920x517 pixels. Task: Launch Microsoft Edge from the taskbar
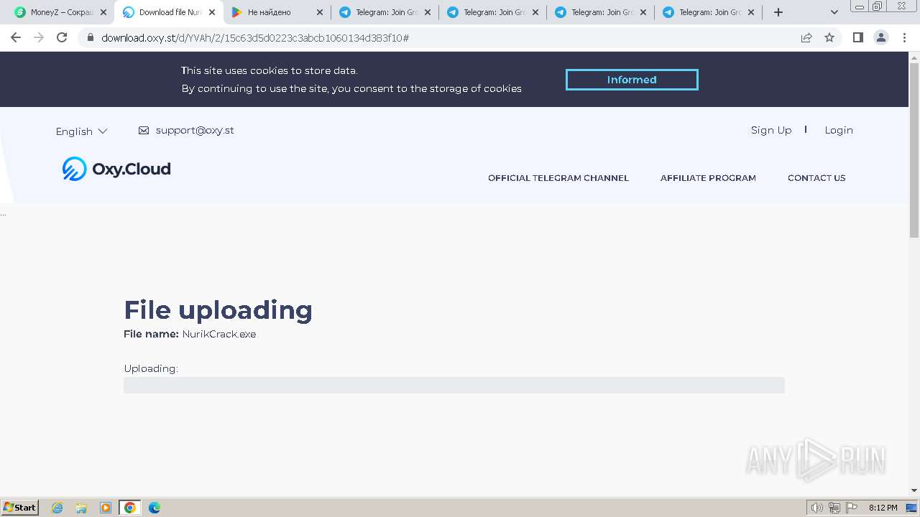[x=155, y=508]
